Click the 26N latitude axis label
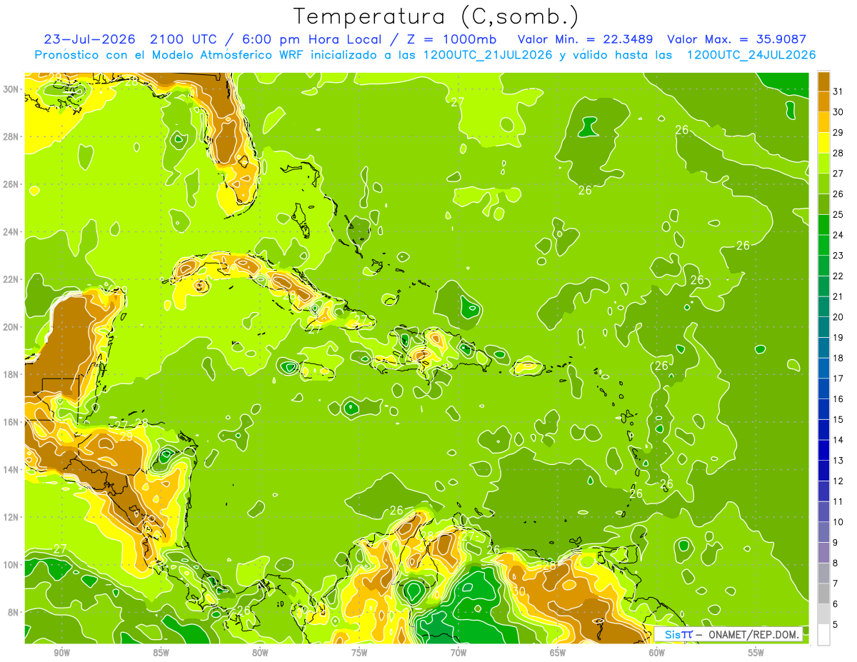 pos(11,184)
